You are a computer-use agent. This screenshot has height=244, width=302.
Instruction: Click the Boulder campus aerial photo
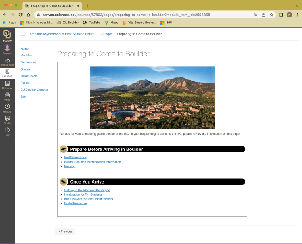point(152,97)
